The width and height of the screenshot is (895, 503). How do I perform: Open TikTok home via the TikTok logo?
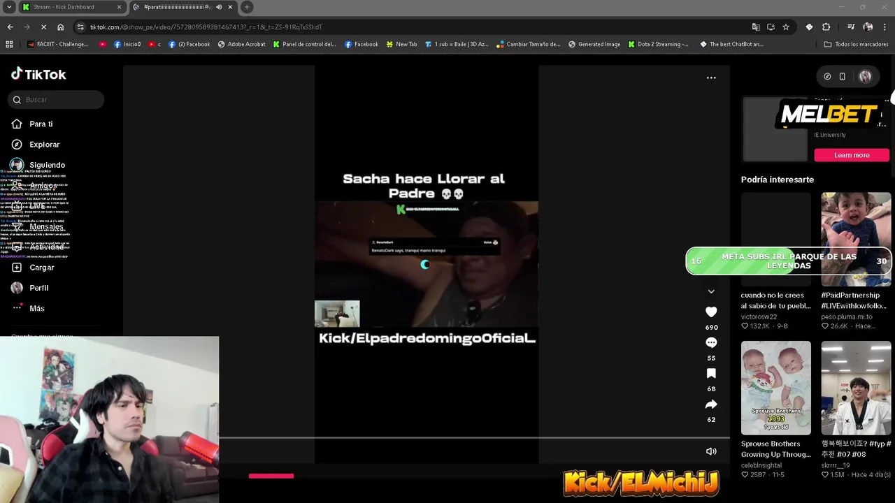point(38,74)
